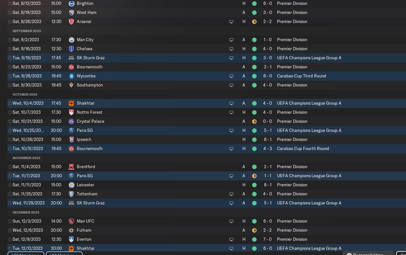Click Paris SG badge on 10/25 row

(x=72, y=131)
